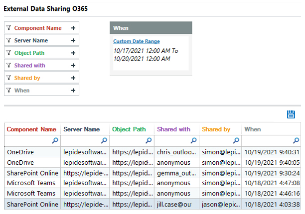The height and width of the screenshot is (214, 305).
Task: Open the Custom Date Range link
Action: point(137,41)
